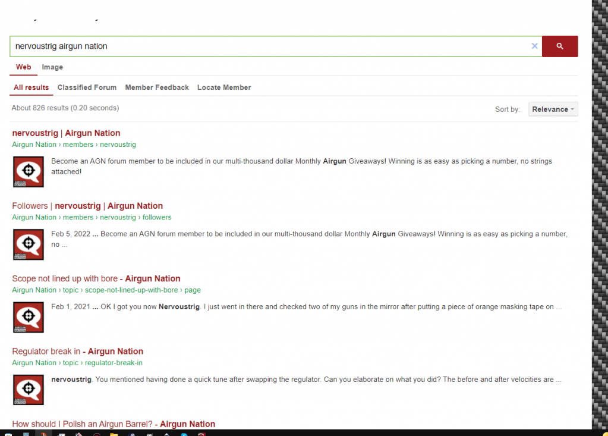Click breadcrumb 'Airgun Nation › members › nervoustrig'
The height and width of the screenshot is (436, 608).
[74, 145]
